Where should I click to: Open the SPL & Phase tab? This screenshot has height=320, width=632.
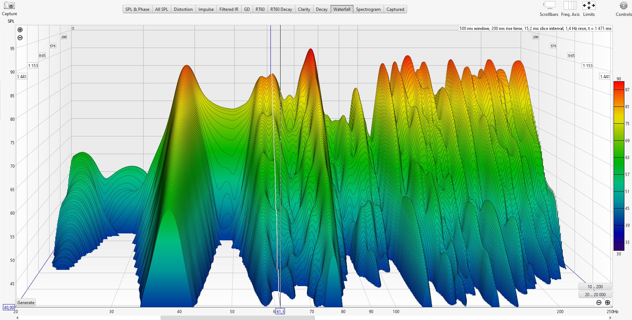tap(137, 9)
